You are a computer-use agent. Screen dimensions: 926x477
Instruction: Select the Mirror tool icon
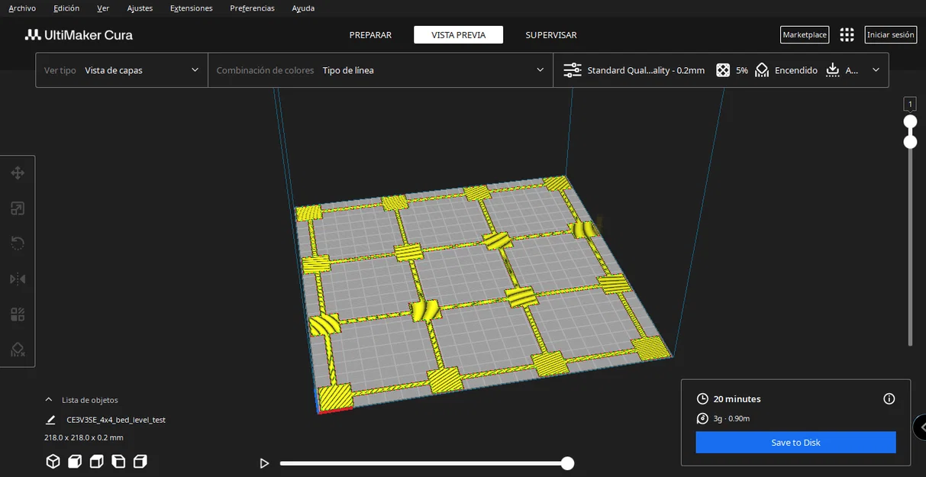point(18,279)
